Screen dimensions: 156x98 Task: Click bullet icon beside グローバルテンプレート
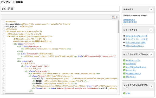[x=124, y=46]
